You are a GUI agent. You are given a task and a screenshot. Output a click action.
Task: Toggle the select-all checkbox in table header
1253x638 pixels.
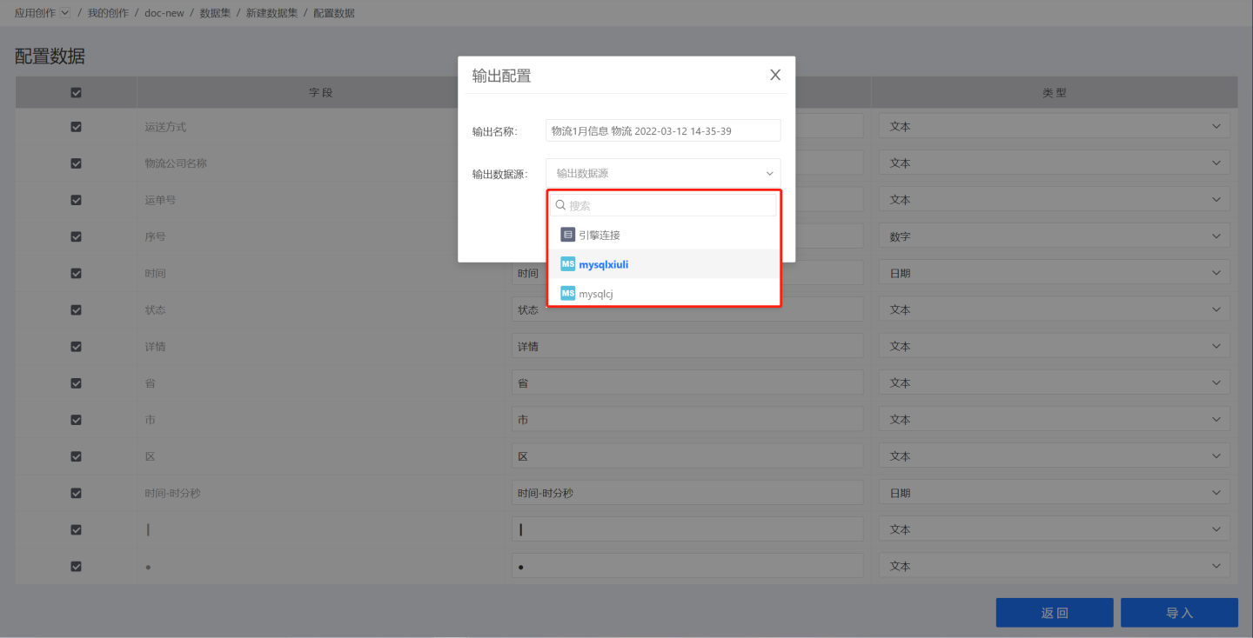tap(76, 92)
